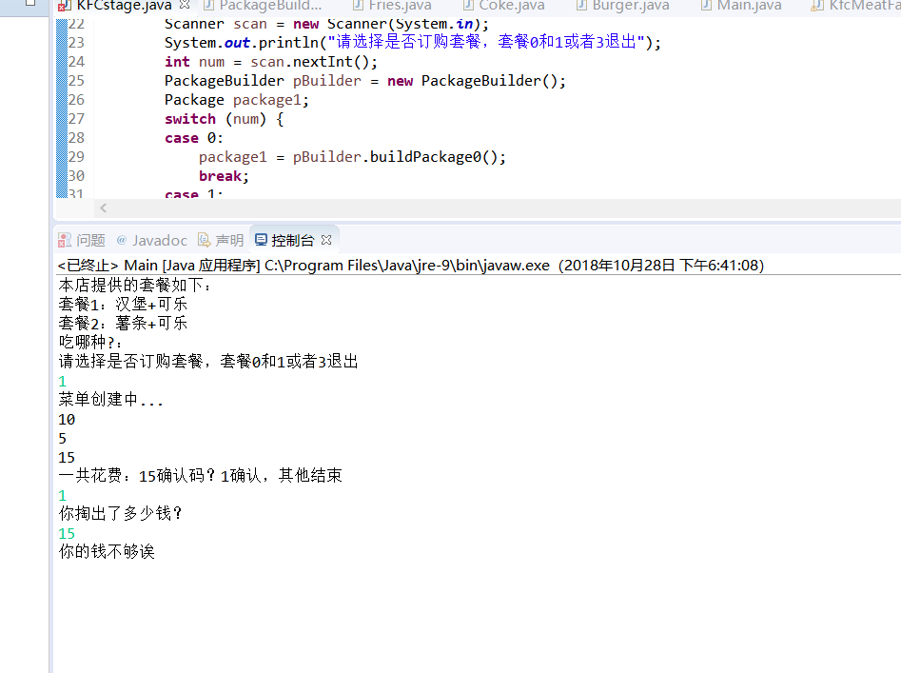Open the KfcMeatFa... editor tab

point(862,6)
